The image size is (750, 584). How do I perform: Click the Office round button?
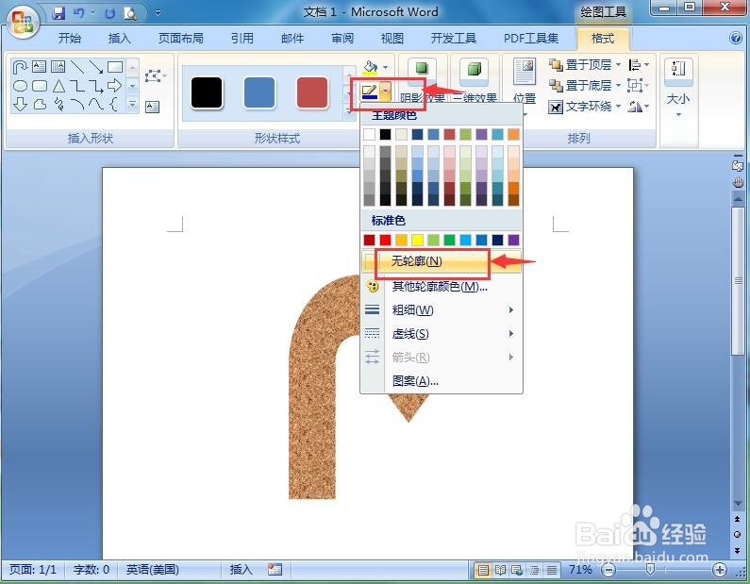[23, 22]
